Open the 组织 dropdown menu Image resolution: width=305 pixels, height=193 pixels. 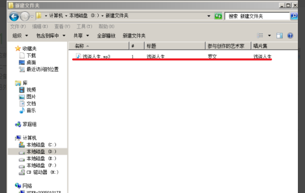[20, 36]
